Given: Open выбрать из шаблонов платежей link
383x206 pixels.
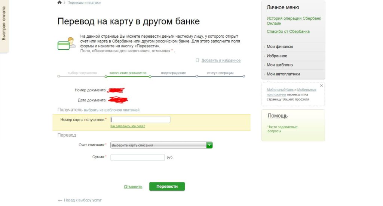Looking at the screenshot, I should click(x=111, y=110).
